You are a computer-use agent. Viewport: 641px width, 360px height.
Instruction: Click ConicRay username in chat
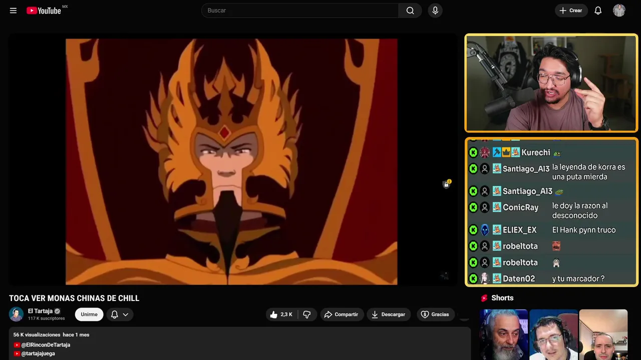click(x=520, y=207)
